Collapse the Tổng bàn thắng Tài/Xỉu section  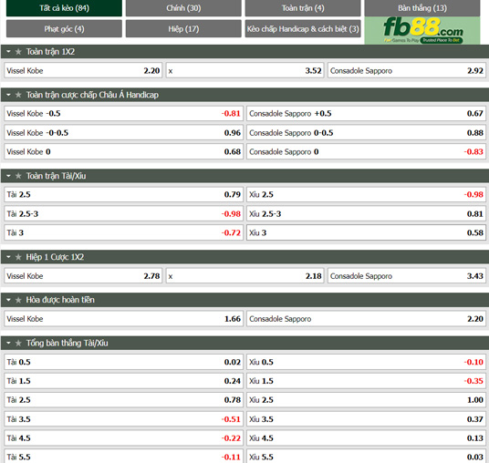click(8, 343)
